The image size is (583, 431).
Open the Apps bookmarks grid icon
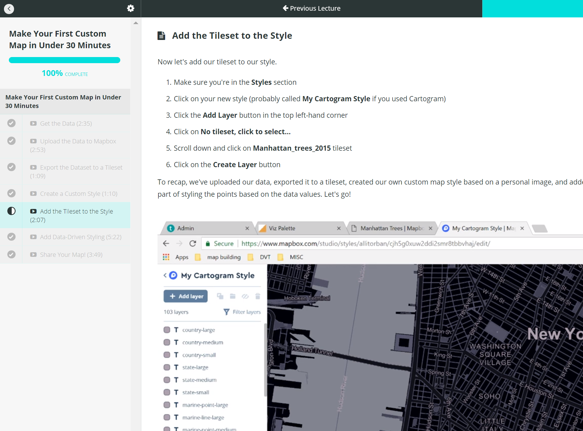coord(166,257)
